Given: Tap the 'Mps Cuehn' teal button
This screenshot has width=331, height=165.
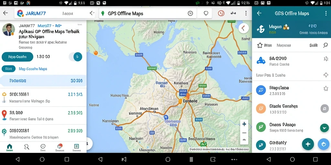Looking at the screenshot, I should pos(17,57).
